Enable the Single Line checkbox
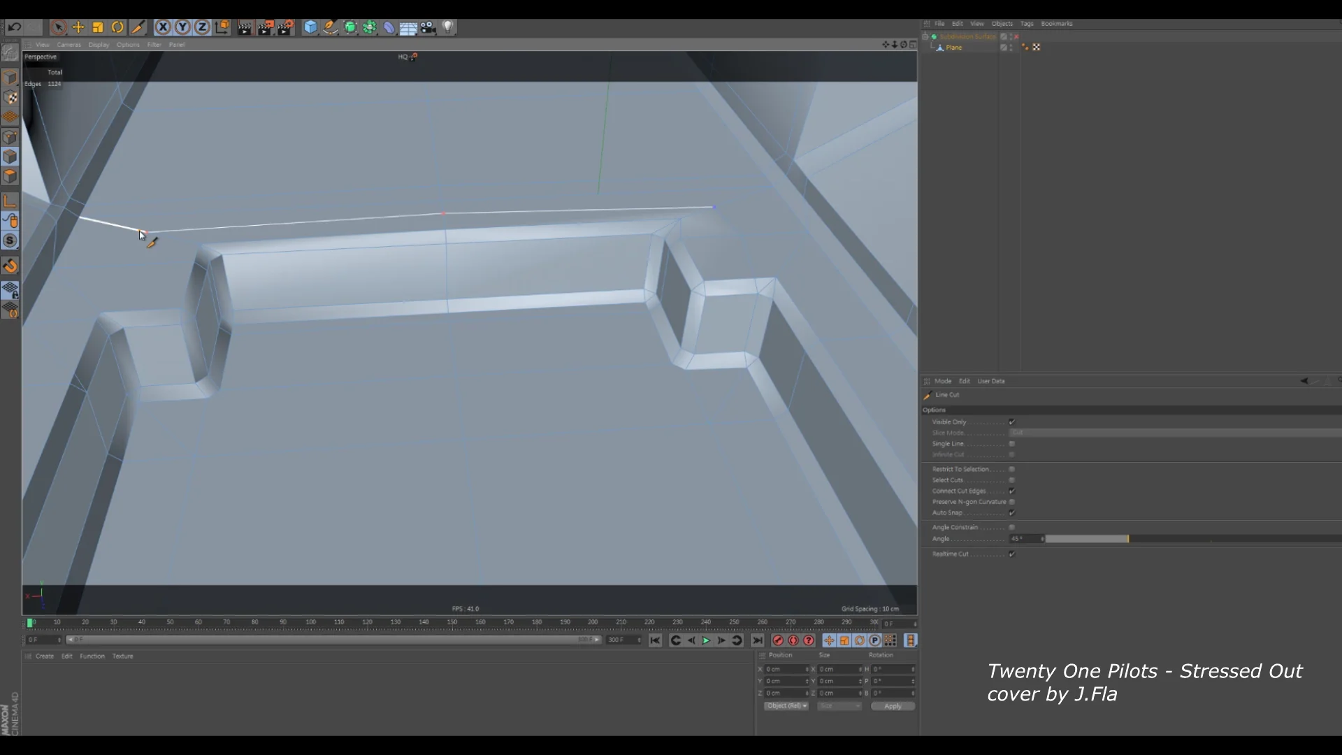Viewport: 1342px width, 755px height. (x=1012, y=443)
